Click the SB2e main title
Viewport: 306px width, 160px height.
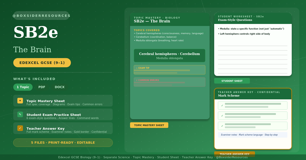pyautogui.click(x=36, y=32)
